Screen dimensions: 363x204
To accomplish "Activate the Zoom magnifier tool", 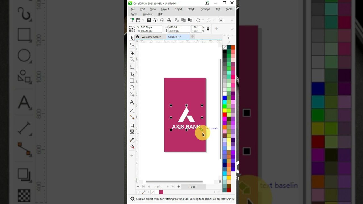I will [132, 59].
